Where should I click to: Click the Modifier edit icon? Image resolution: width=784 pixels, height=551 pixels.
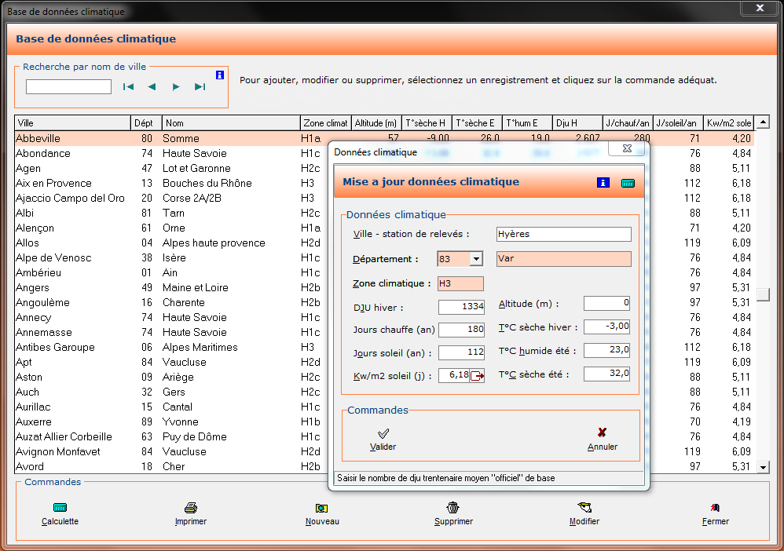tap(584, 508)
